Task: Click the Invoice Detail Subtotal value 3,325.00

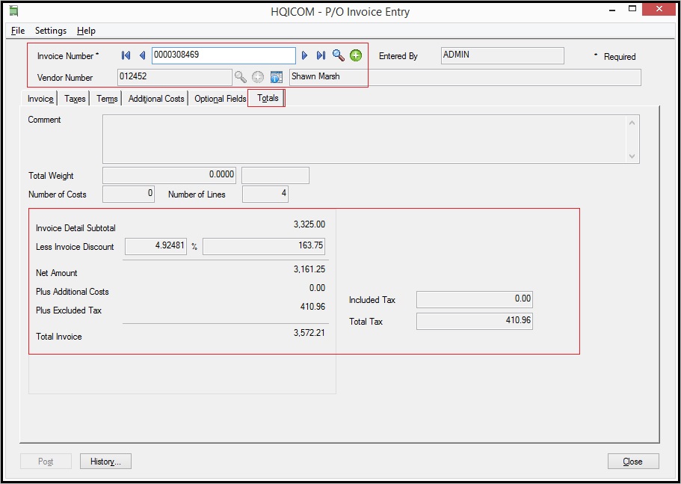Action: tap(309, 224)
